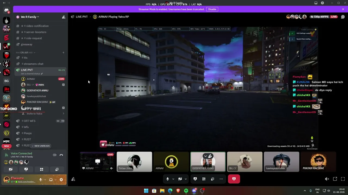Click Invite to Voice
The width and height of the screenshot is (348, 195).
(35, 113)
